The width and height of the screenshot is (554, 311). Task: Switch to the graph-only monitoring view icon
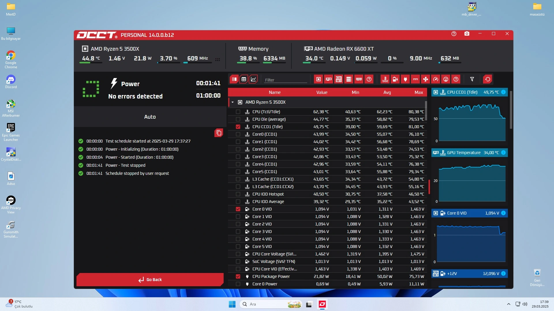coord(253,79)
